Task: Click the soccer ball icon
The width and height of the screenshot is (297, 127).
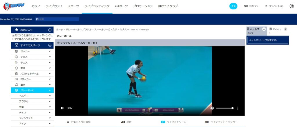Action: [17, 51]
